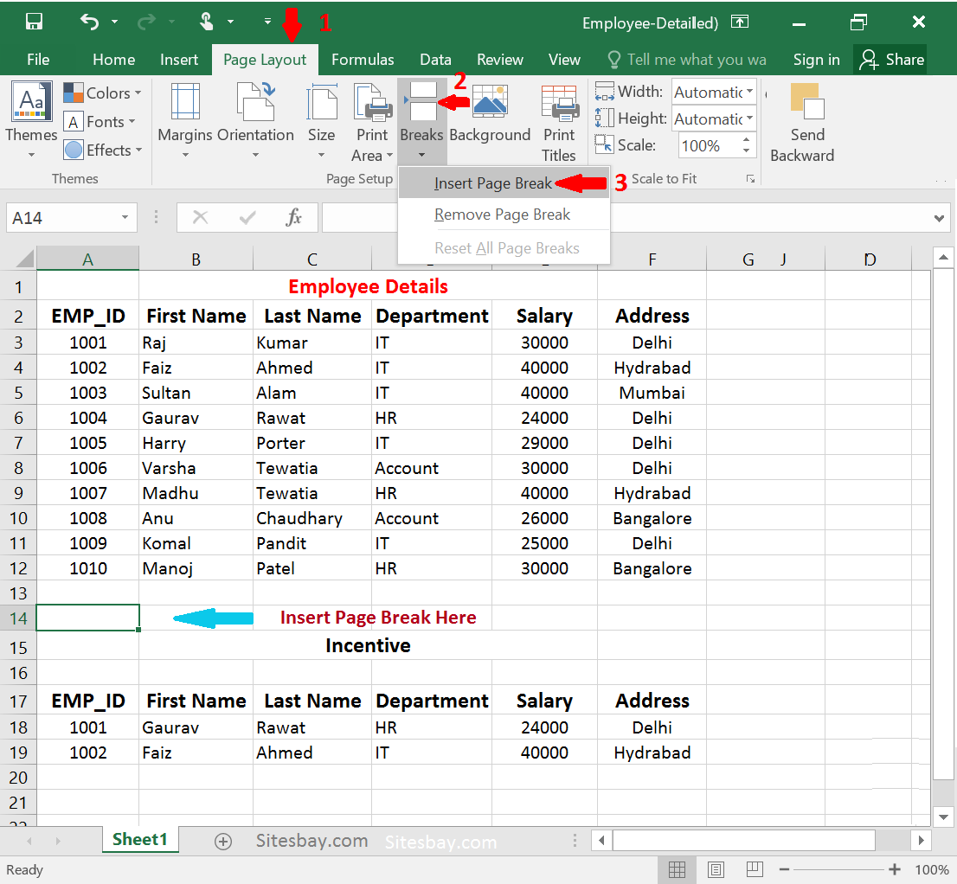Click the Send Backward icon
Screen dimensions: 957x884
point(806,101)
